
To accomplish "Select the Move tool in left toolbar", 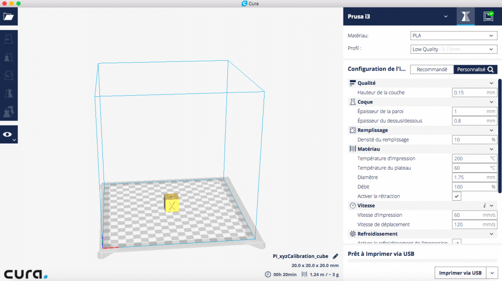I will (x=9, y=39).
